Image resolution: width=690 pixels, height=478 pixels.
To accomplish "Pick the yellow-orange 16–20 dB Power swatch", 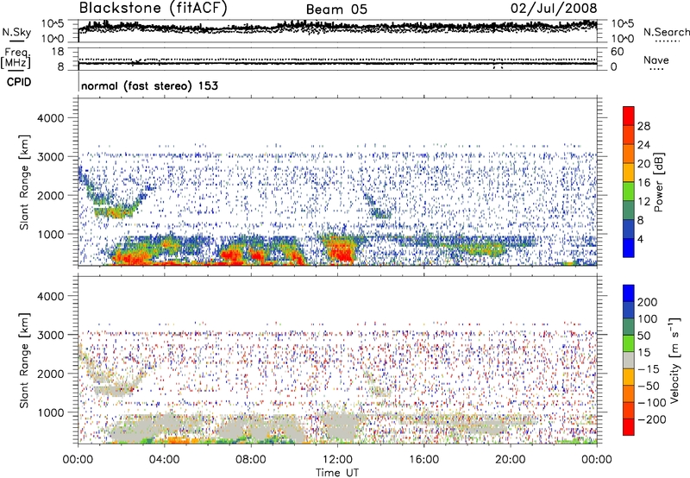I will pos(628,173).
